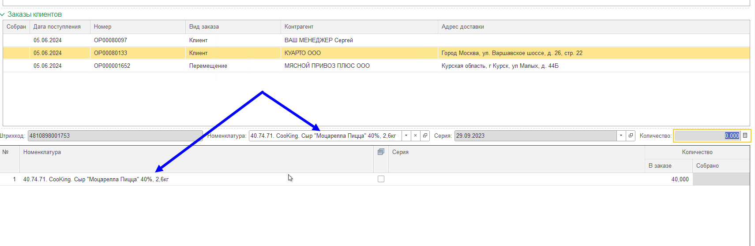Clear the Номенклатура field with the X button

coord(415,136)
